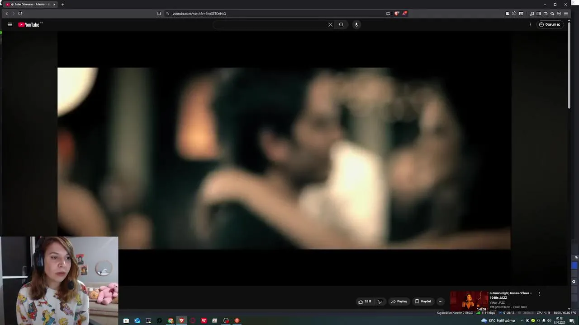The image size is (579, 325).
Task: Clear the YouTube search box with X
Action: click(330, 25)
